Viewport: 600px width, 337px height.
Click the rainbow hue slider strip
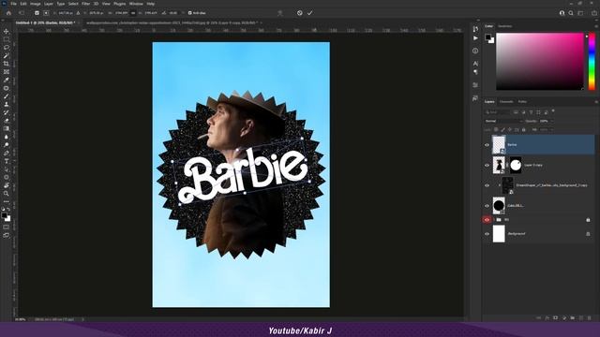click(592, 62)
